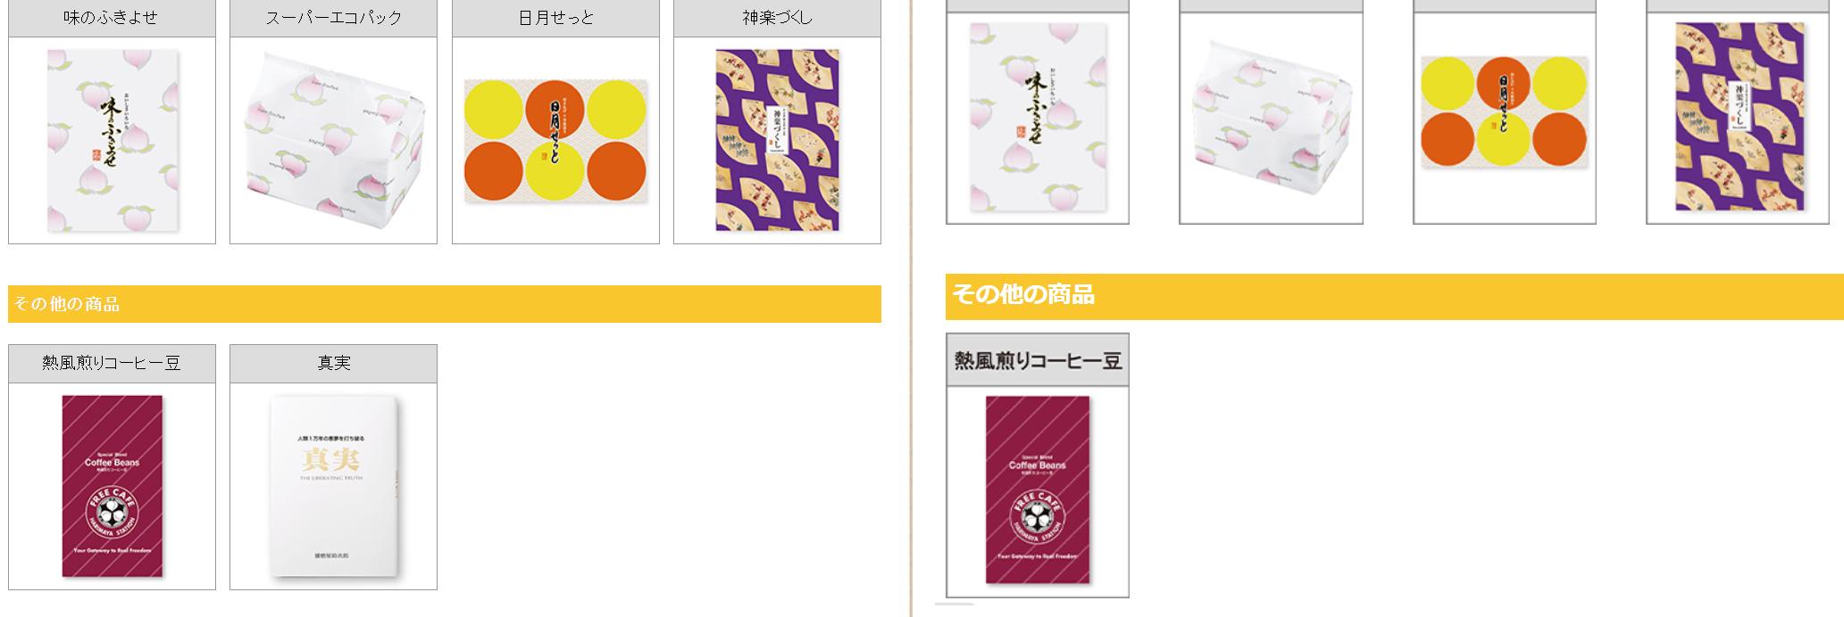The image size is (1844, 617).
Task: Open the bold 熱風煎りコーヒー豆 title, right page
Action: point(1038,360)
